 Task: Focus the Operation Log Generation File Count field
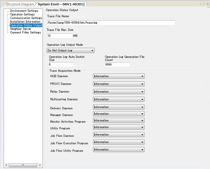pos(117,65)
